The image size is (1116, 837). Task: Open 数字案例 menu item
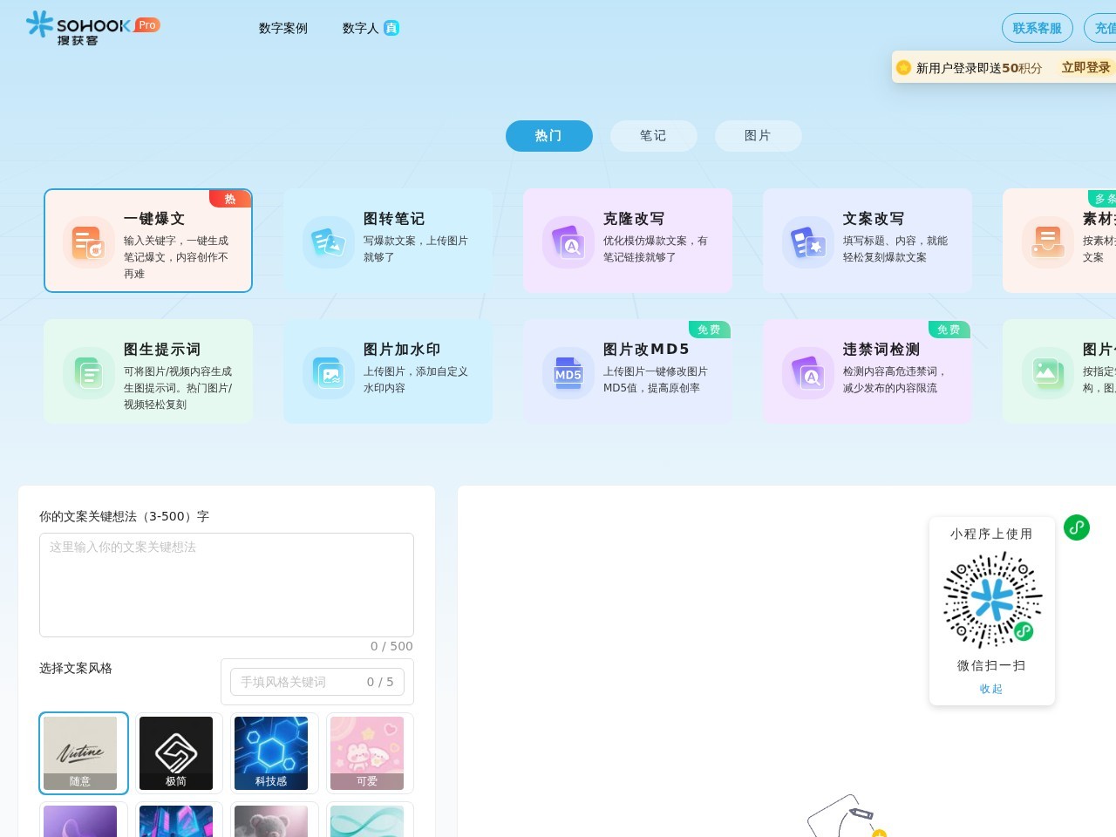coord(283,28)
